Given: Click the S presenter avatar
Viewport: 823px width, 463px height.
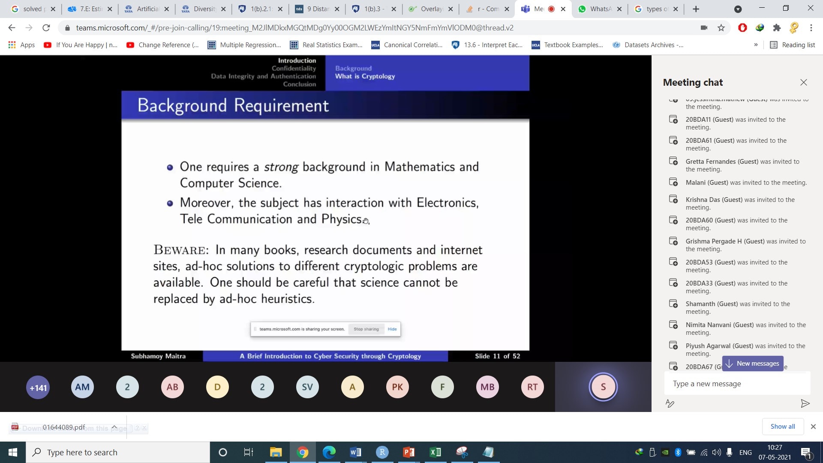Looking at the screenshot, I should tap(603, 387).
